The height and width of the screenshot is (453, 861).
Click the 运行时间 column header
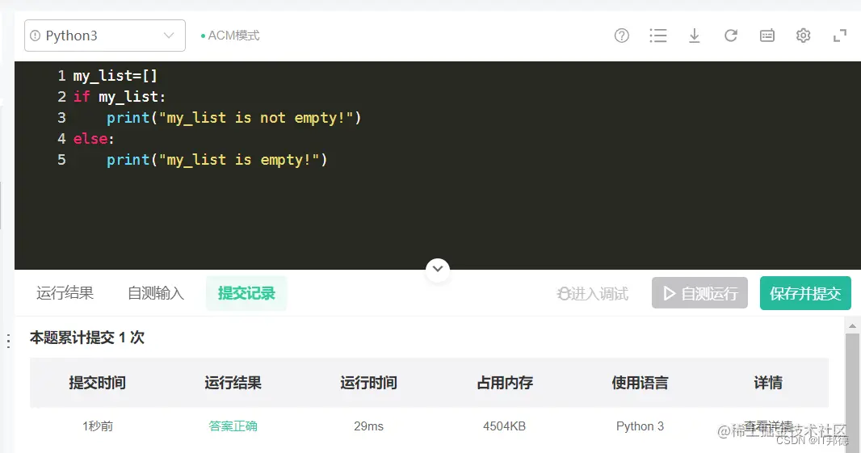click(x=368, y=383)
